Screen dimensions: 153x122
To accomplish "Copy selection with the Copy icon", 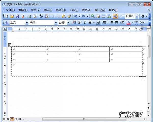I will click(58, 16).
